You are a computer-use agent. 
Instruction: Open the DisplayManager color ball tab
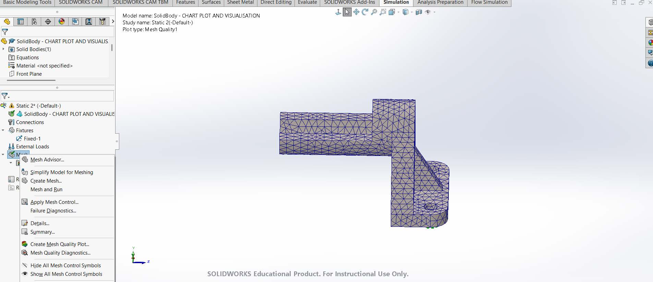pyautogui.click(x=62, y=22)
